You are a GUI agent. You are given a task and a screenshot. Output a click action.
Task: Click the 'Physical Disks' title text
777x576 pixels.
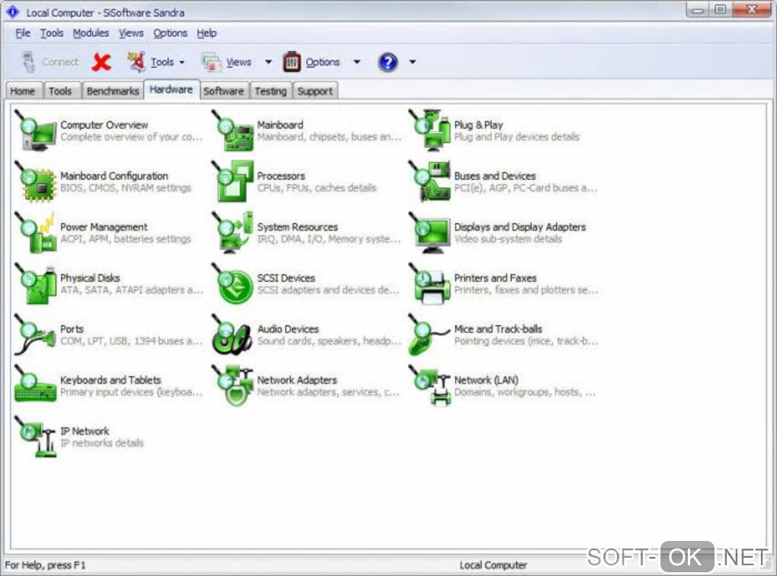click(90, 278)
